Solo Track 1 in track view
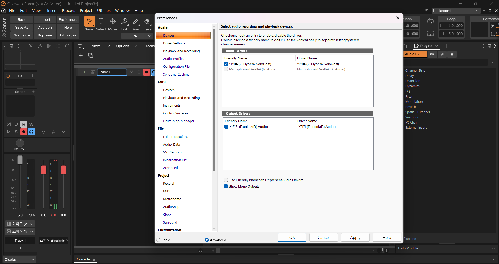The width and height of the screenshot is (499, 264). click(139, 72)
